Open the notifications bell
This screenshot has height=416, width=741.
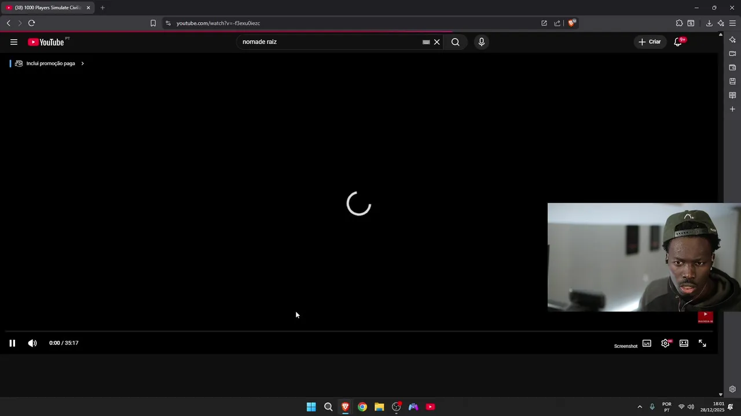(x=678, y=42)
